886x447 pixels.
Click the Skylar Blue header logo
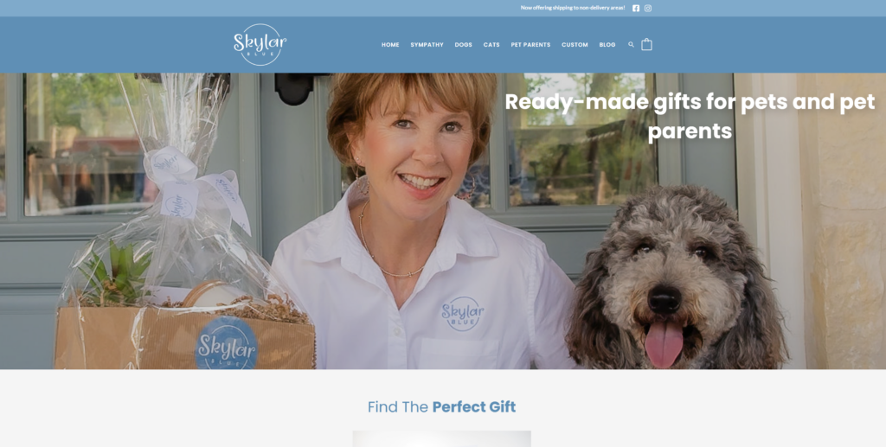pos(260,45)
